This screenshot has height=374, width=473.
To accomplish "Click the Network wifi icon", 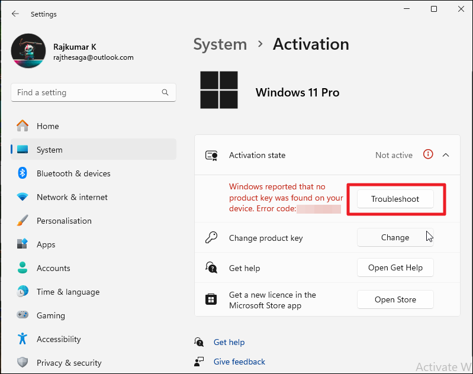I will [x=22, y=197].
